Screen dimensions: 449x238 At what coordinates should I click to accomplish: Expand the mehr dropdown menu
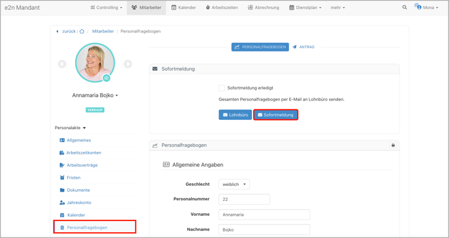pyautogui.click(x=337, y=8)
